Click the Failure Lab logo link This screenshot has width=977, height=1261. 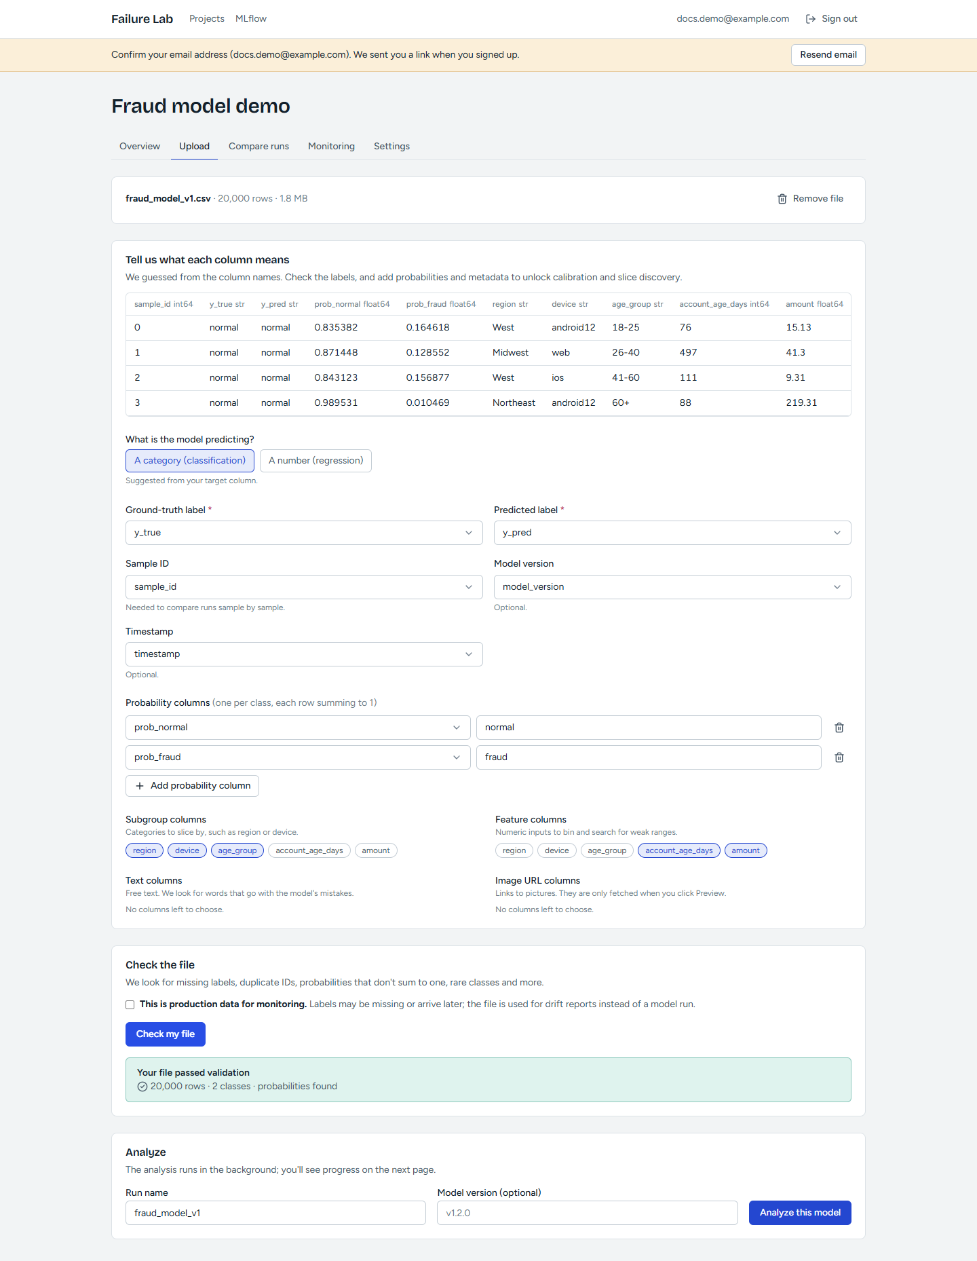point(142,19)
